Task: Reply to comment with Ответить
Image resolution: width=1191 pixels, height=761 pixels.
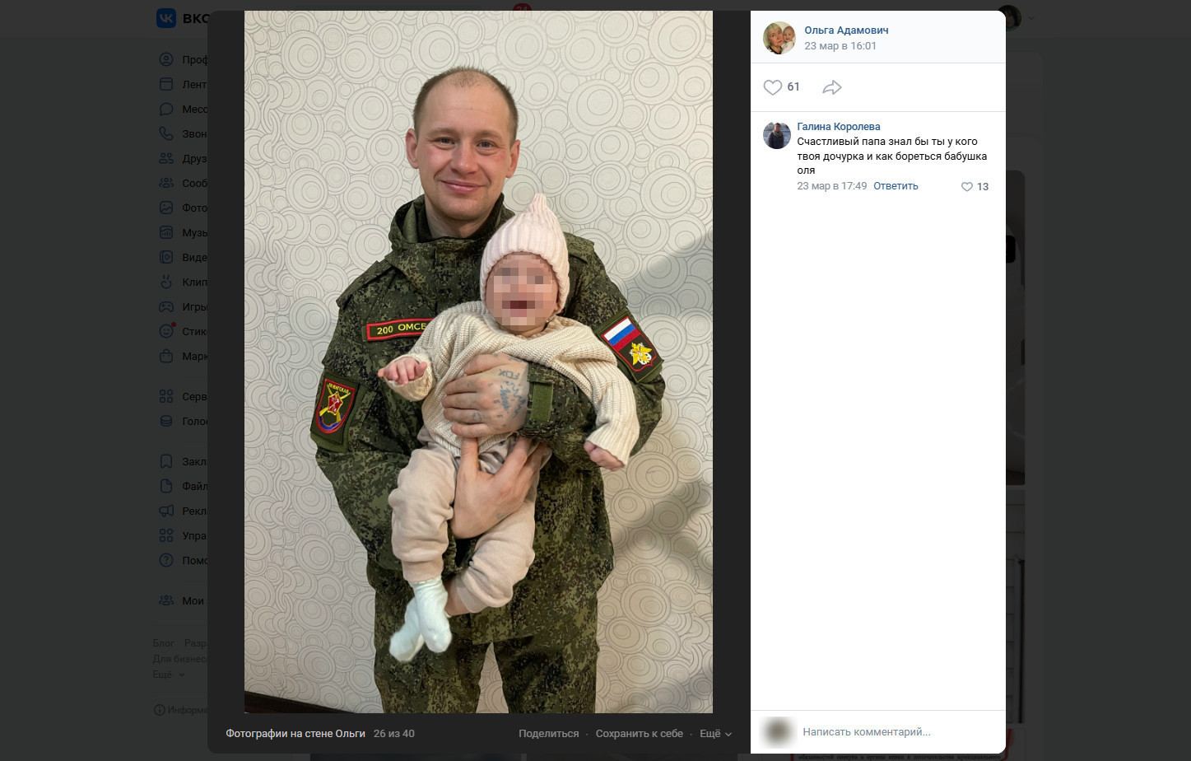Action: click(896, 186)
